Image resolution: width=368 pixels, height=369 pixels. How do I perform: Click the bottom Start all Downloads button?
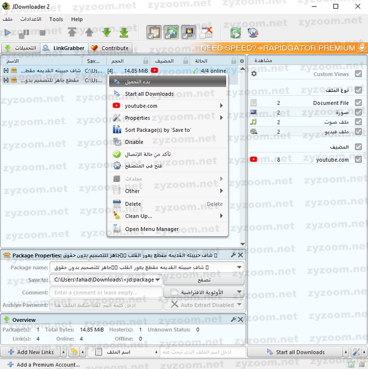pos(295,352)
